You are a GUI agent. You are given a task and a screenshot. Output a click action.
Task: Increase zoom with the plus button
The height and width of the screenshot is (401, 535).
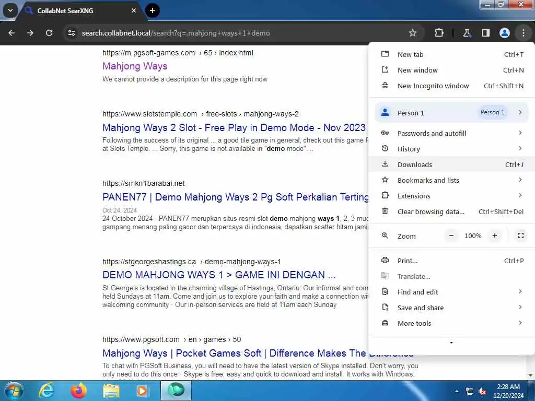[494, 235]
